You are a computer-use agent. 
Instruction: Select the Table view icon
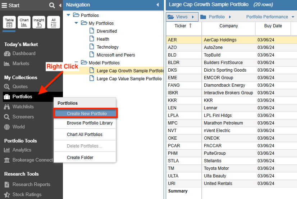coord(9,22)
